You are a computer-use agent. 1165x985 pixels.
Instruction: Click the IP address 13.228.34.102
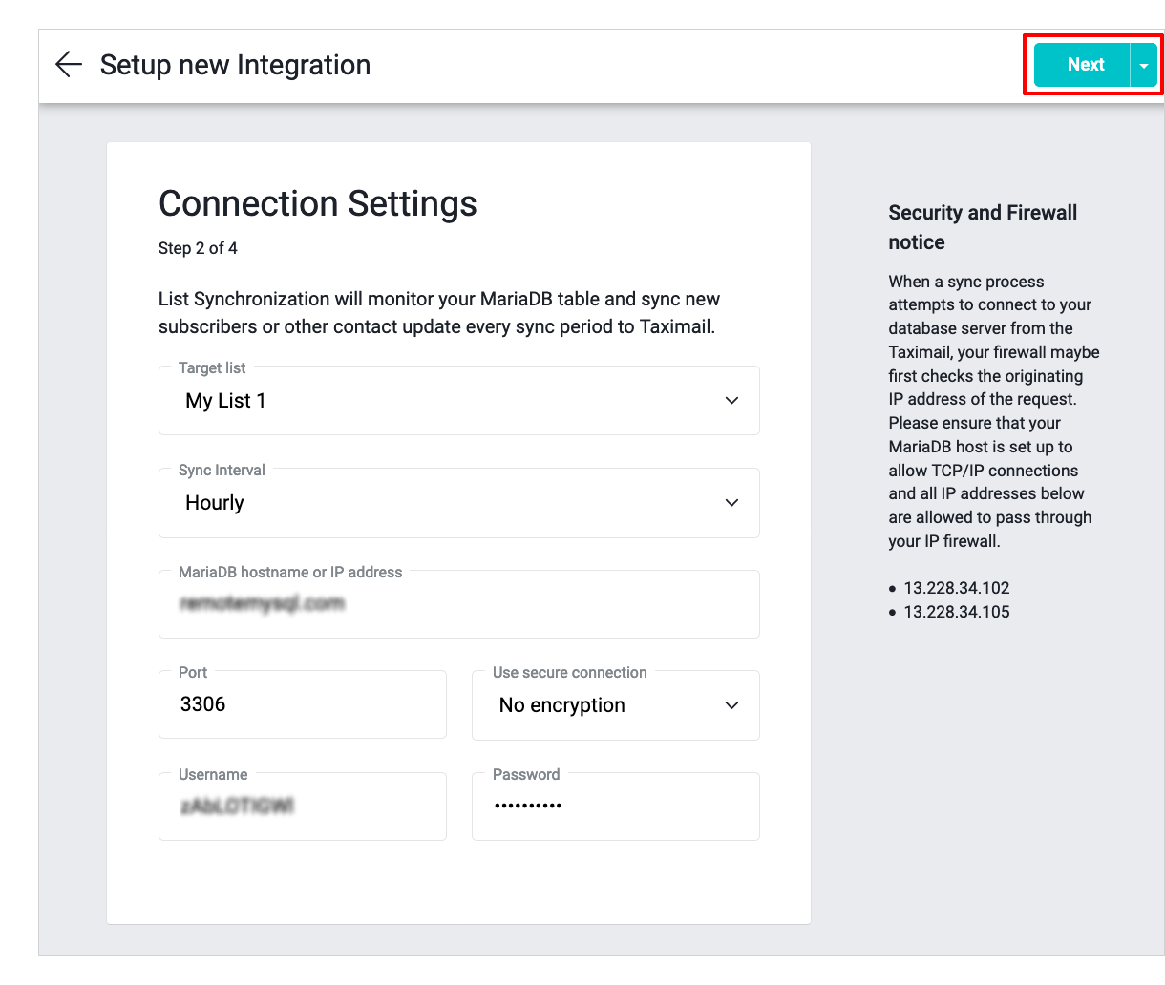[956, 588]
